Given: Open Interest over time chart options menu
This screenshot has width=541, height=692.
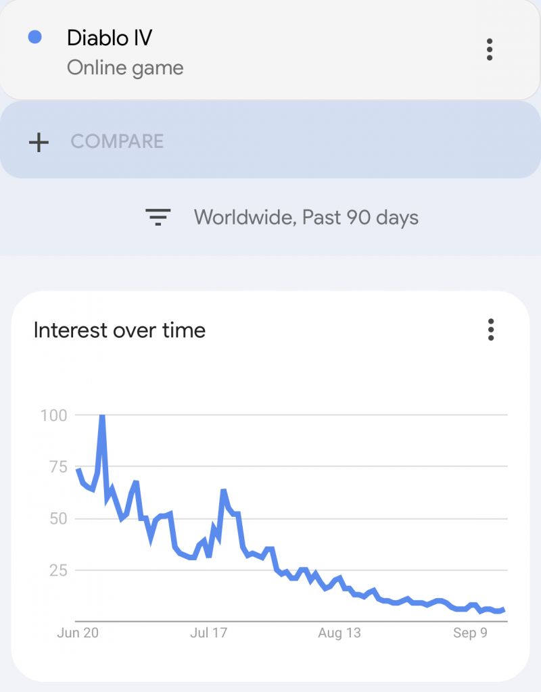Looking at the screenshot, I should [x=491, y=330].
